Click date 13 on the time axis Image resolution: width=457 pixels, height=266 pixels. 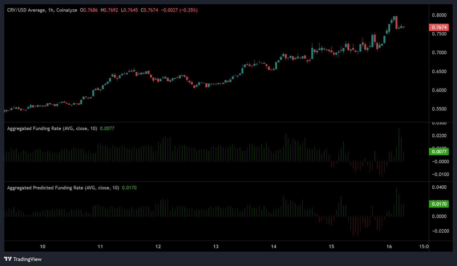pyautogui.click(x=216, y=247)
